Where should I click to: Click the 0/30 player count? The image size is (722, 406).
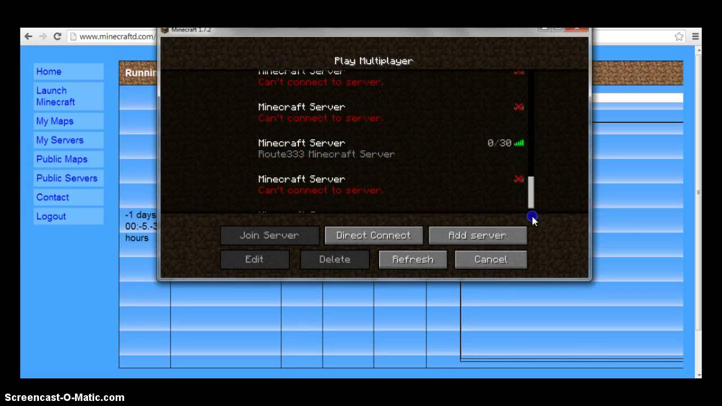(x=499, y=143)
